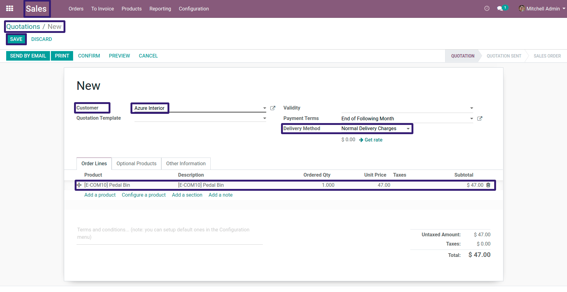Image resolution: width=567 pixels, height=292 pixels.
Task: Go back to Quotations breadcrumb
Action: tap(23, 26)
